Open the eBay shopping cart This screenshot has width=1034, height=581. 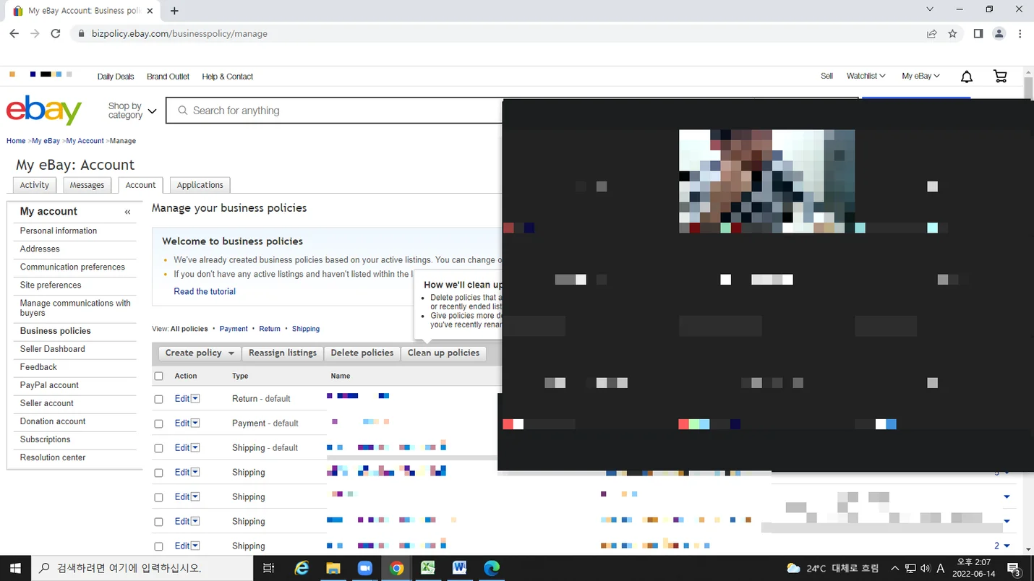pyautogui.click(x=1000, y=77)
